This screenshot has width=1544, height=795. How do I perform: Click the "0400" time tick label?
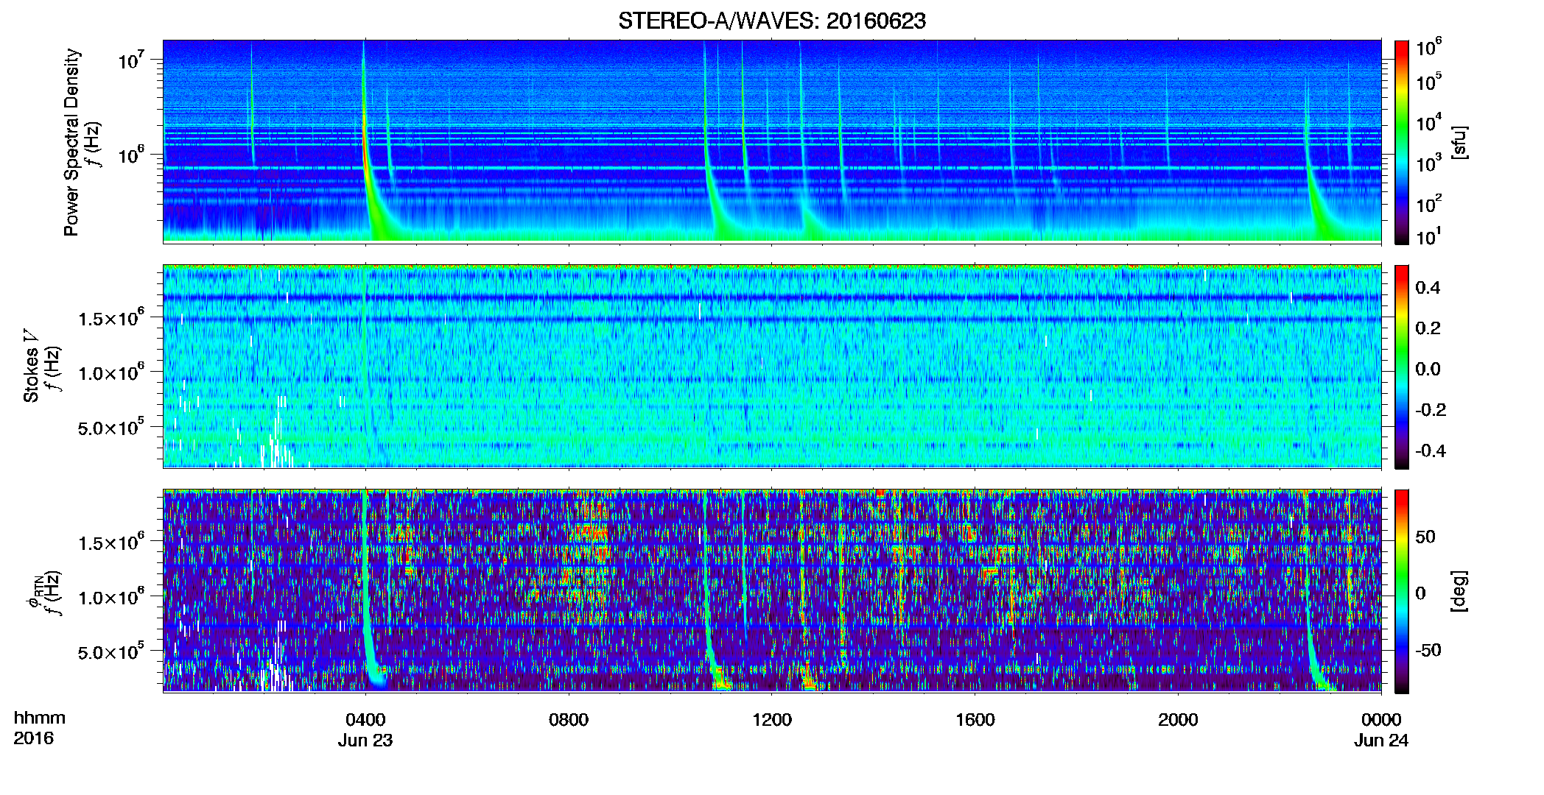tap(366, 719)
